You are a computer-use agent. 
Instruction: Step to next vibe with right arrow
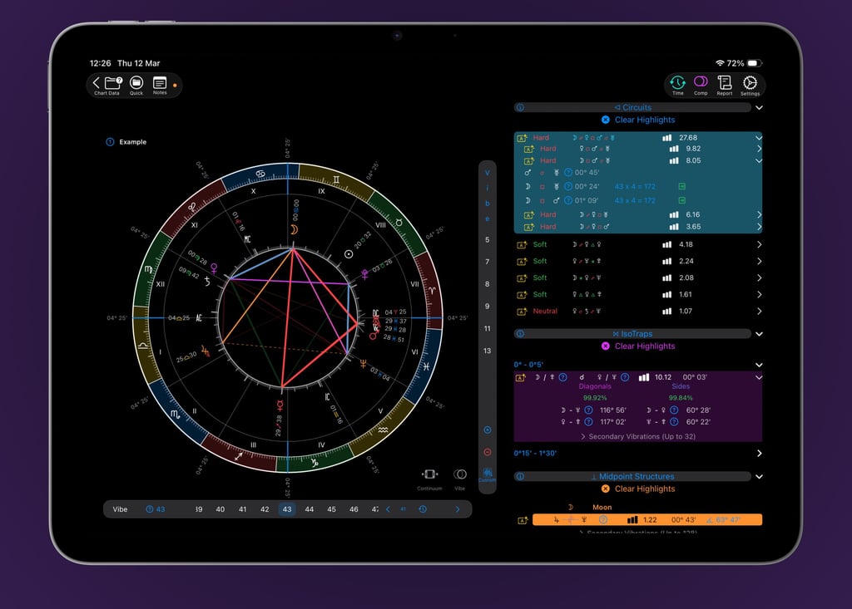click(x=458, y=509)
